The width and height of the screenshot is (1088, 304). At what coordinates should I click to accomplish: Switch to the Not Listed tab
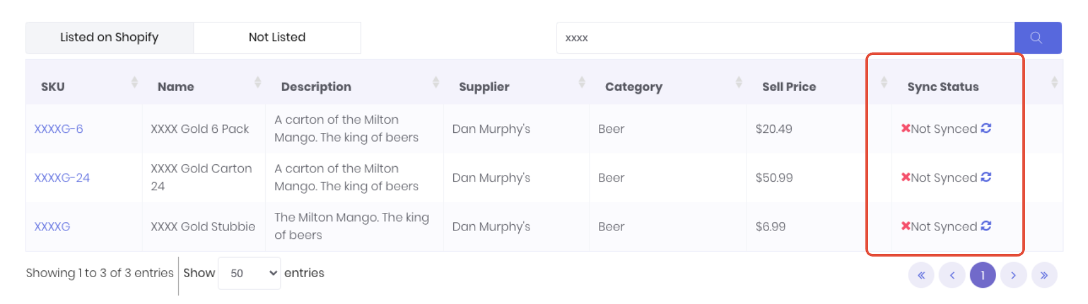point(277,37)
